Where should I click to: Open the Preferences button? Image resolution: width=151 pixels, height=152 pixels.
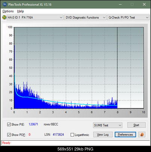click(125, 135)
